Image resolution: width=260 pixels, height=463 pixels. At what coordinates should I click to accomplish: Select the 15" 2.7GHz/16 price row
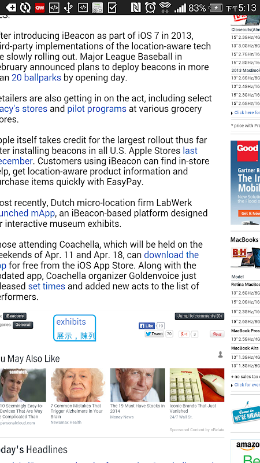click(x=246, y=54)
